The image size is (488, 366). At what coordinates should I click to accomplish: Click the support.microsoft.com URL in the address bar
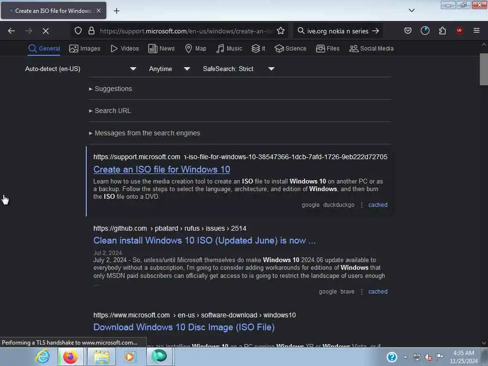pyautogui.click(x=186, y=31)
